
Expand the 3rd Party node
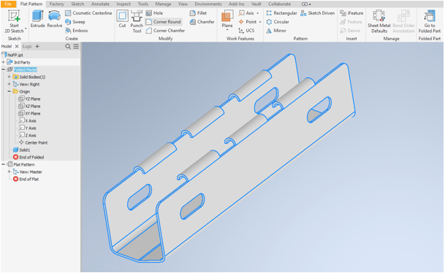point(4,62)
